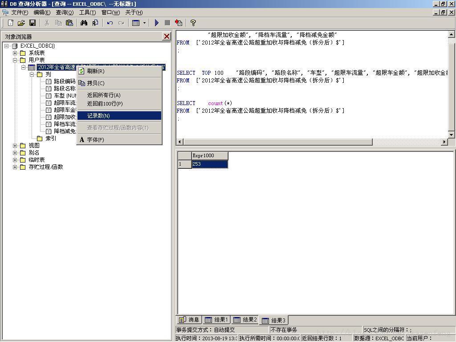Close the 对象浏览器 panel
The image size is (456, 342).
(x=167, y=37)
